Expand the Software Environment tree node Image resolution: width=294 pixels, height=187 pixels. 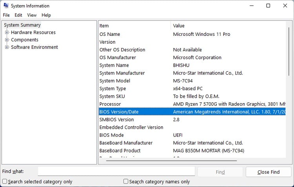[x=7, y=47]
